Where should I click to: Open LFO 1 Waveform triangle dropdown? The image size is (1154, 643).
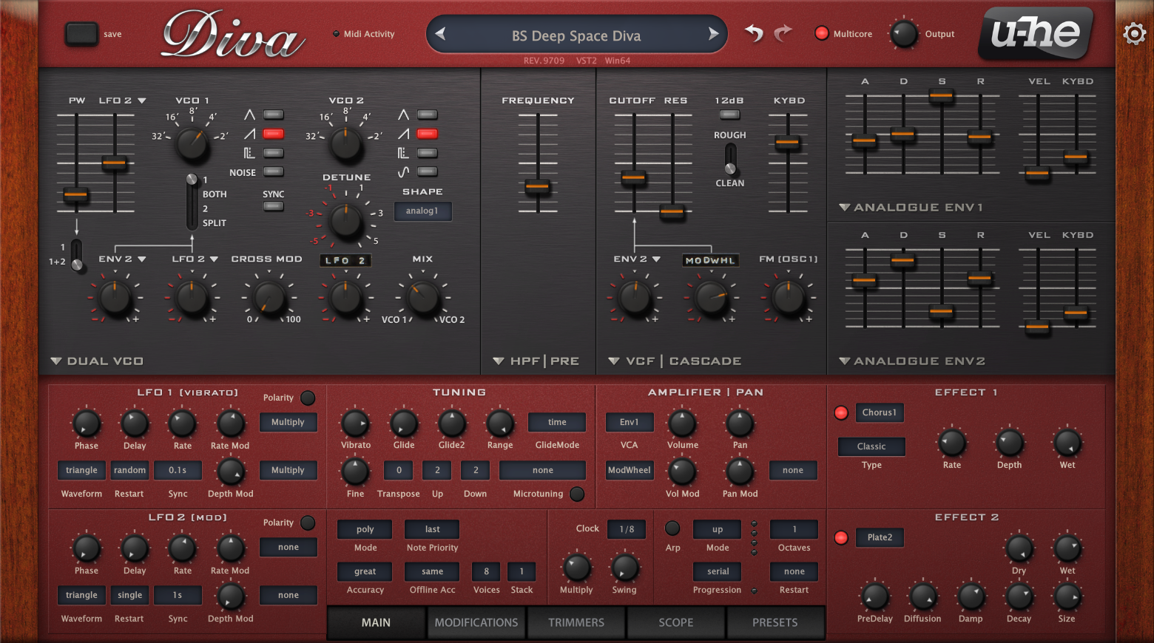click(81, 470)
